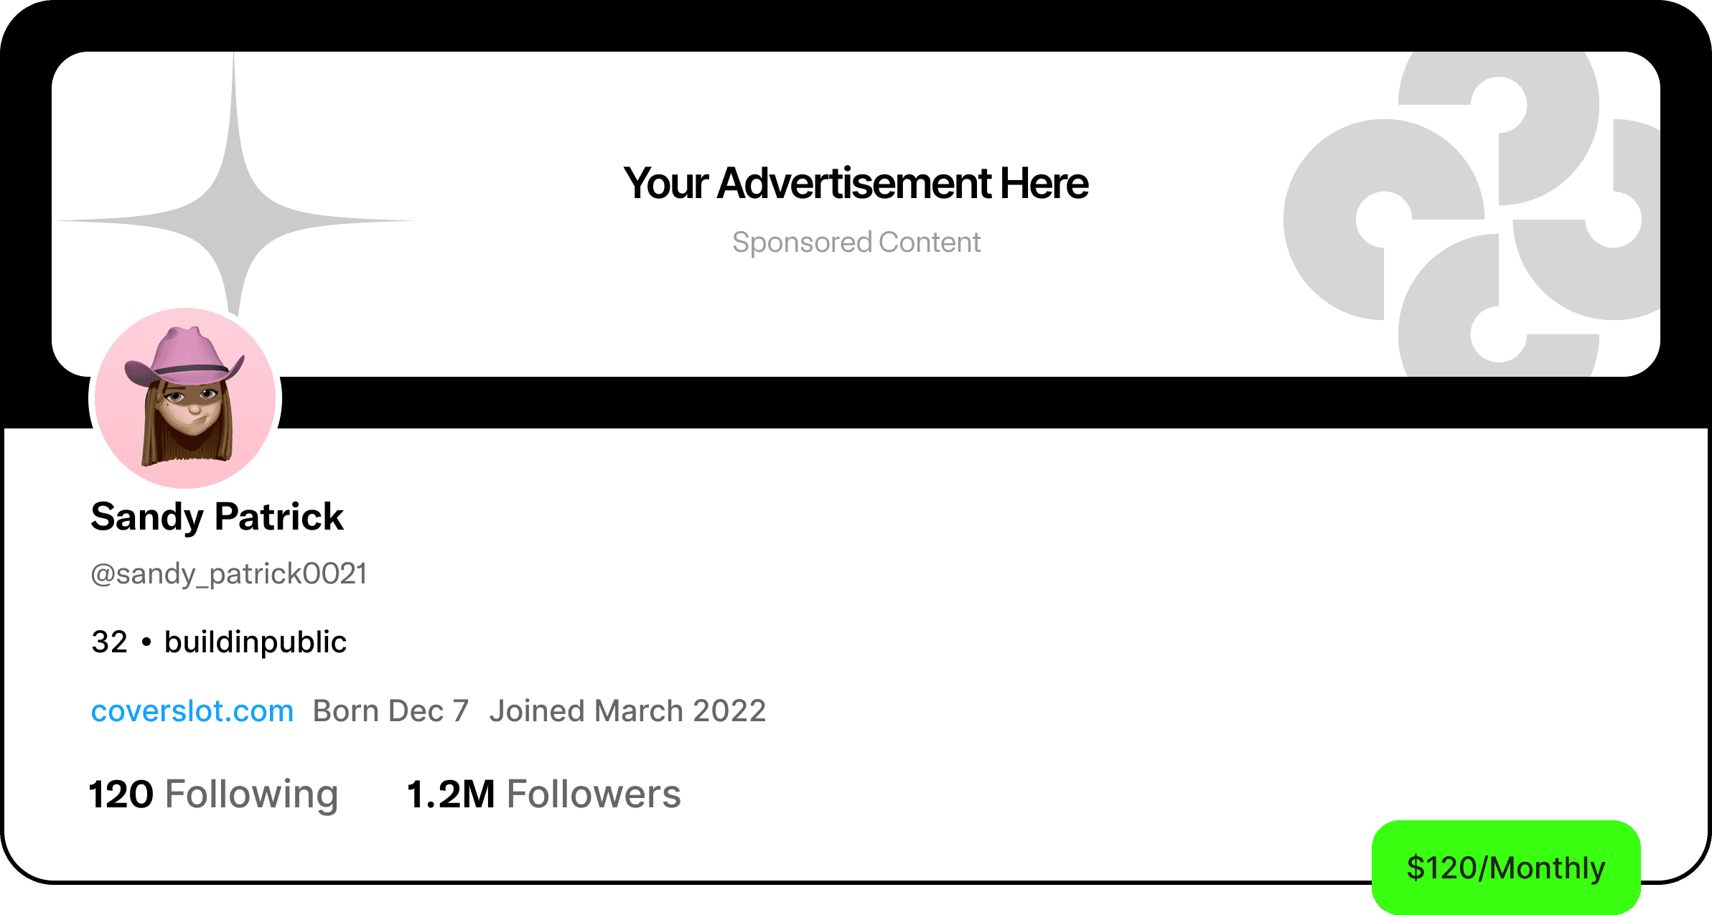Screen dimensions: 1712x915
Task: Click the pink cowboy hat on the avatar
Action: point(187,355)
